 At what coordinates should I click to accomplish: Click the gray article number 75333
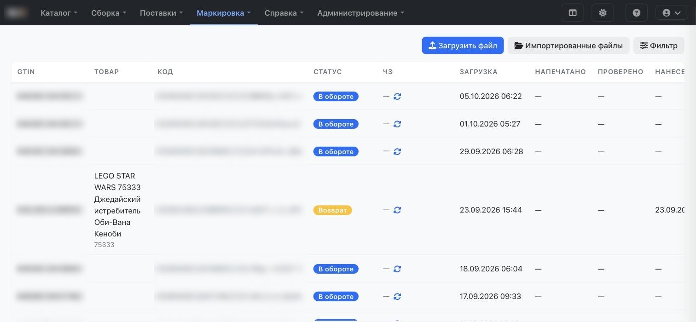104,245
